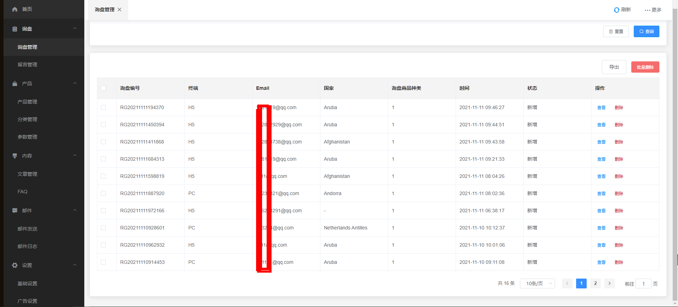Go to next page arrow in pagination
The image size is (678, 307).
[609, 283]
